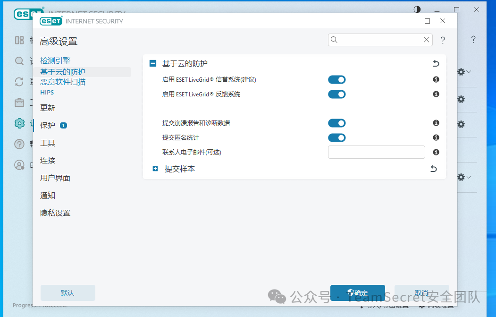Show info for 提交匿名统计
Viewport: 496px width, 317px height.
tap(436, 137)
